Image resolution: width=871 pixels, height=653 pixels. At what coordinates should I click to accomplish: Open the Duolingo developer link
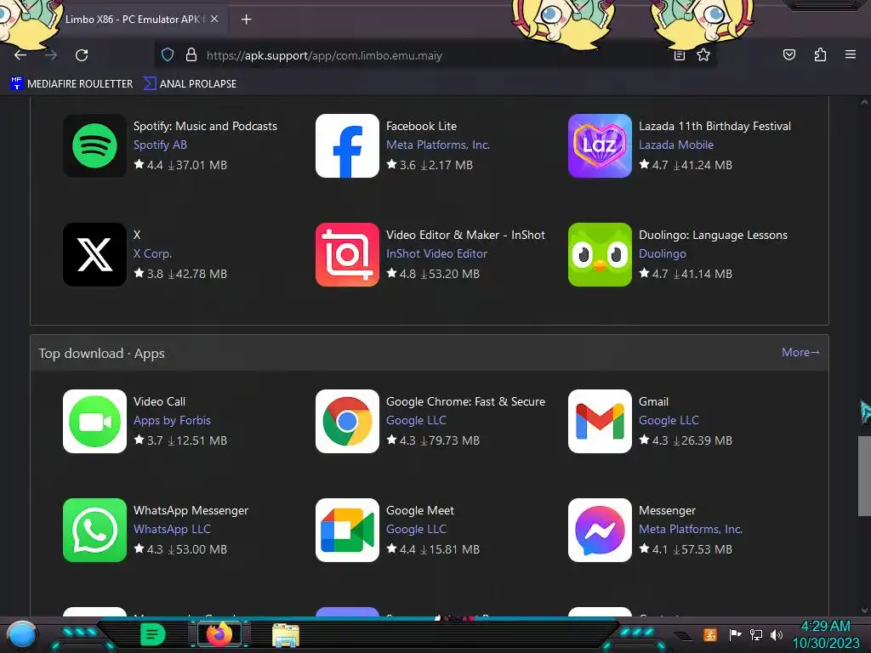click(x=662, y=253)
